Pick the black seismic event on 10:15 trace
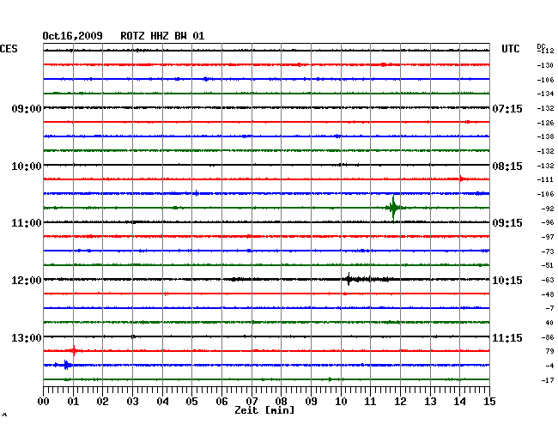Screen dimensions: 558x424 pyautogui.click(x=367, y=279)
